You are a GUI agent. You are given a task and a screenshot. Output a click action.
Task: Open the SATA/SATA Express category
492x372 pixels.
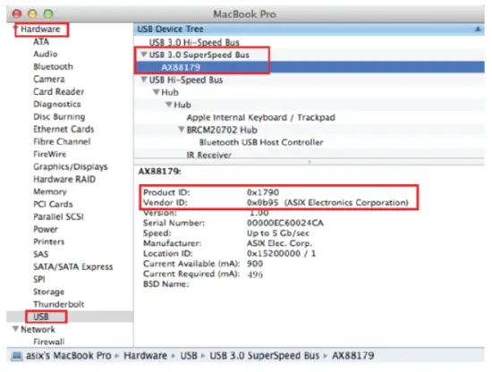click(x=73, y=266)
